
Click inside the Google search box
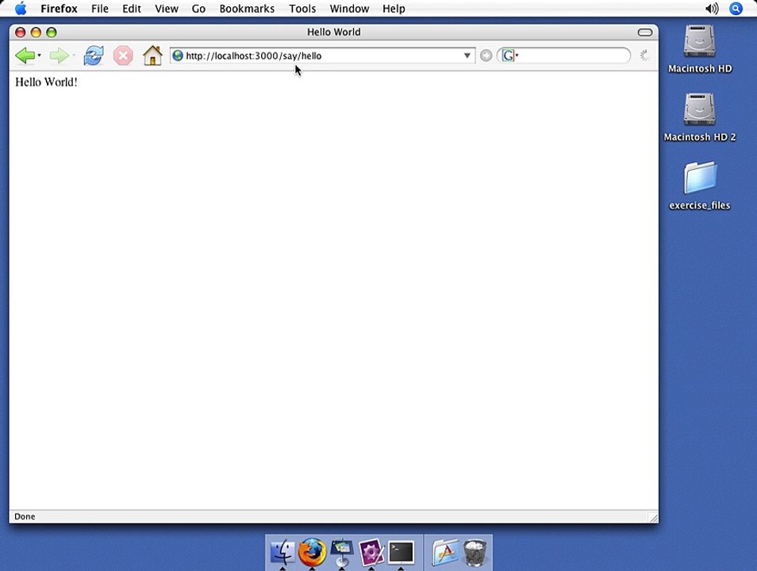coord(574,56)
